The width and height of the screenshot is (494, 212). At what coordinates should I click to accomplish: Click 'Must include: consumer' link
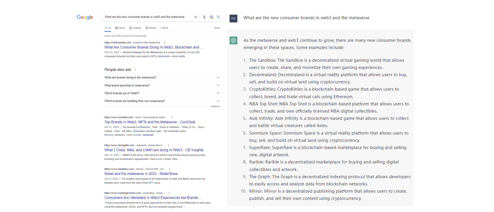140,135
